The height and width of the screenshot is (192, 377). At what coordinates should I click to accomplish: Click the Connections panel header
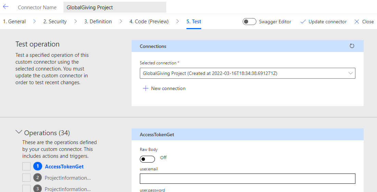coord(247,46)
